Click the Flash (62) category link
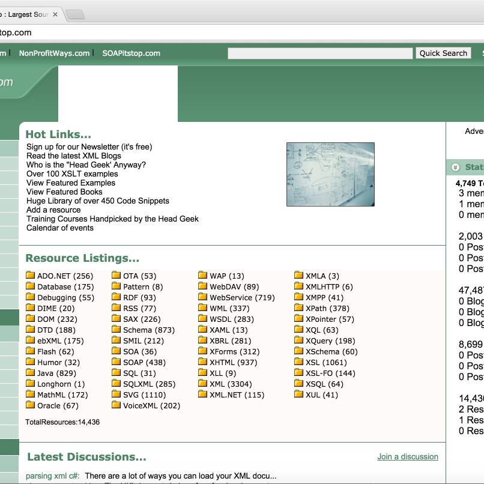Viewport: 484px width, 484px height. tap(56, 351)
